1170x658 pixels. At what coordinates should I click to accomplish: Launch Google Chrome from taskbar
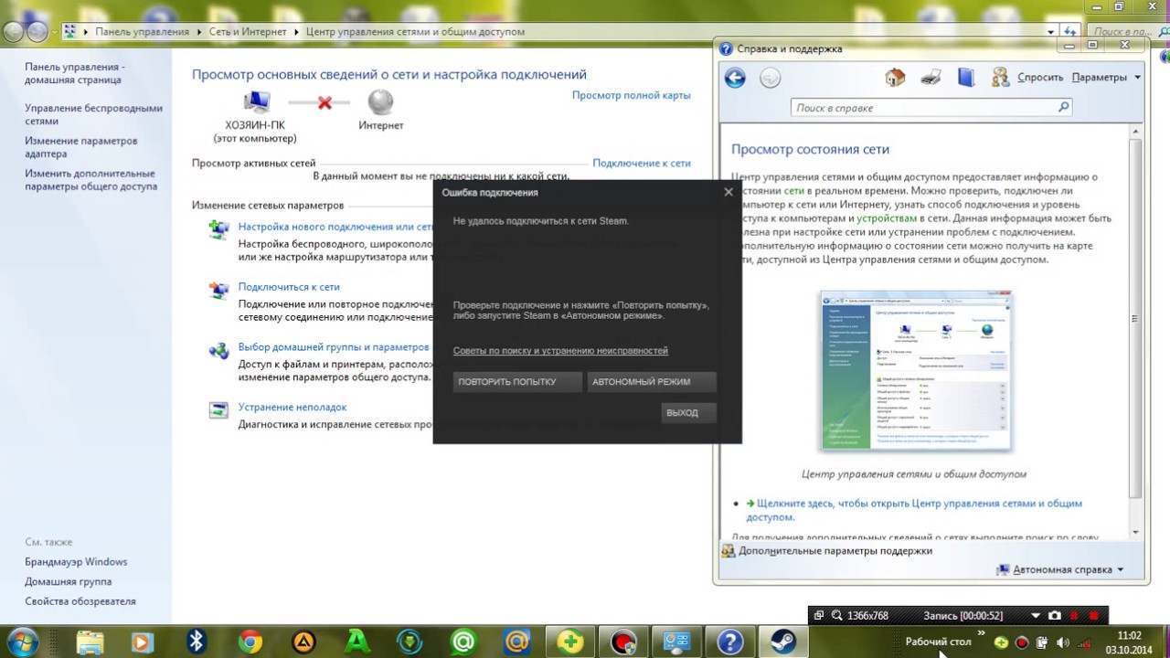pyautogui.click(x=250, y=642)
